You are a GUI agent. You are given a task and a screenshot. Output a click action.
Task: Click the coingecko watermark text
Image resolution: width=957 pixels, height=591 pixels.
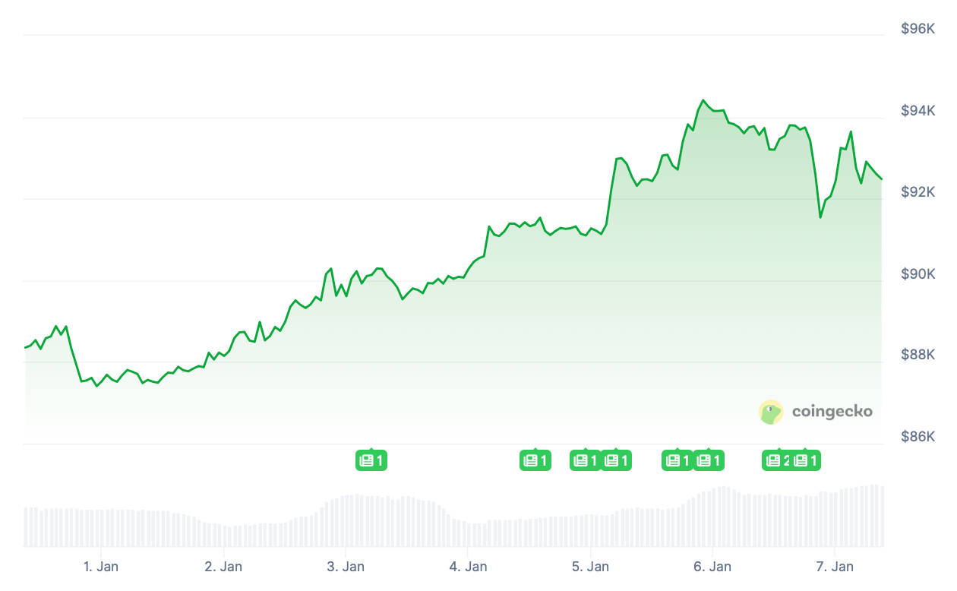point(832,412)
